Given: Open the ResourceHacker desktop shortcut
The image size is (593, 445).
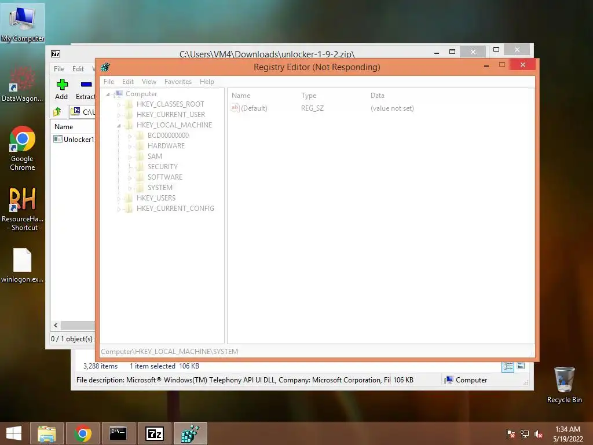Looking at the screenshot, I should click(x=23, y=209).
